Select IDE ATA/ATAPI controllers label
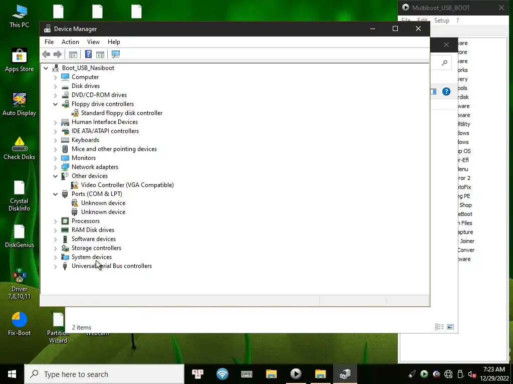Viewport: 513px width, 384px height. pyautogui.click(x=105, y=131)
